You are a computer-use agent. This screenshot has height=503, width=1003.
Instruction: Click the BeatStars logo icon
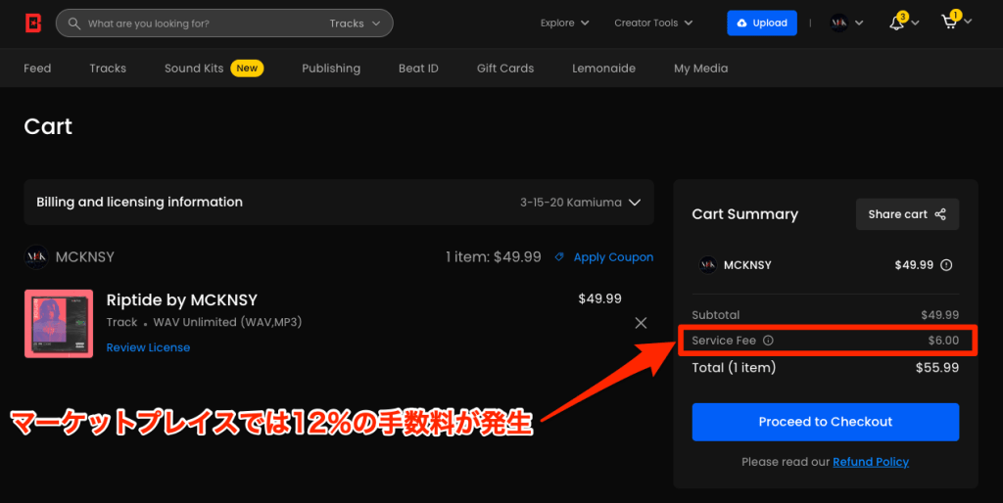point(34,23)
